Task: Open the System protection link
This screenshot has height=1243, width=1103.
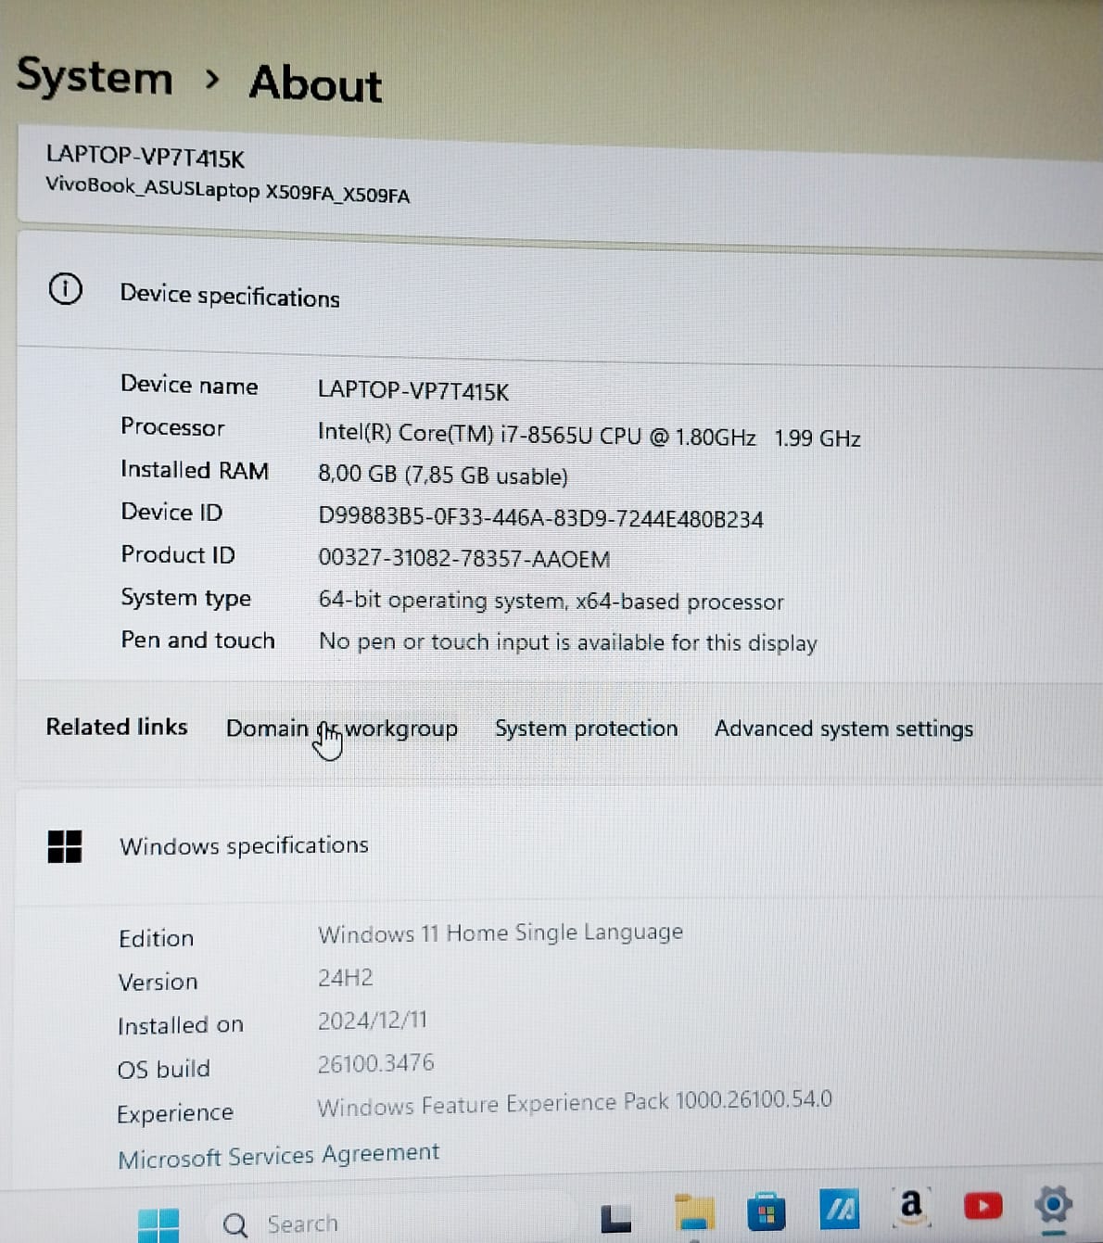Action: click(x=586, y=729)
